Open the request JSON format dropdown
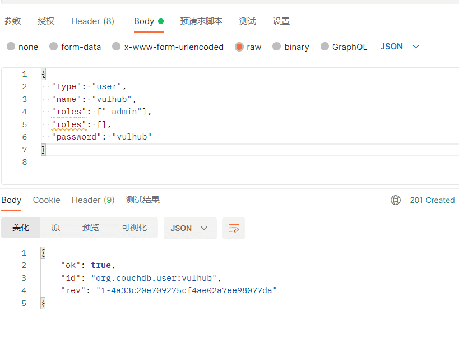 click(x=400, y=47)
